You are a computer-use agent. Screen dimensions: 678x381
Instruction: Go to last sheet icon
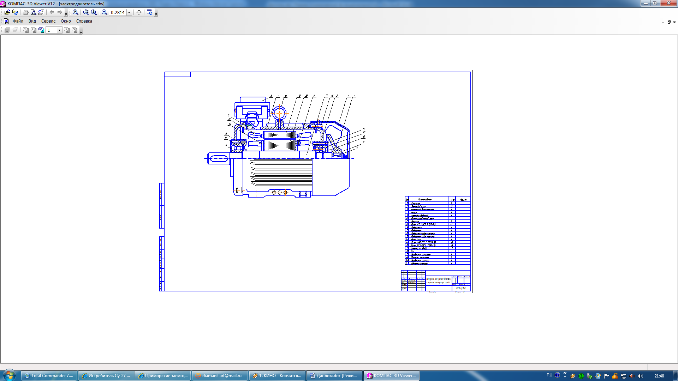75,30
